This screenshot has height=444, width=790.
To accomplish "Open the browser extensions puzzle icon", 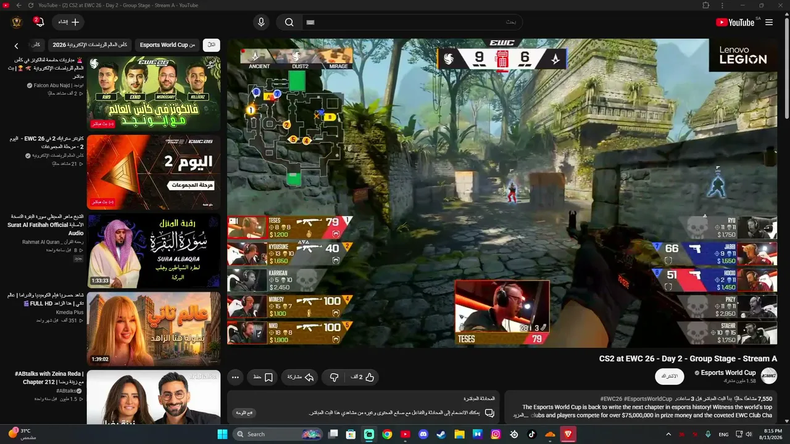I will coord(706,6).
